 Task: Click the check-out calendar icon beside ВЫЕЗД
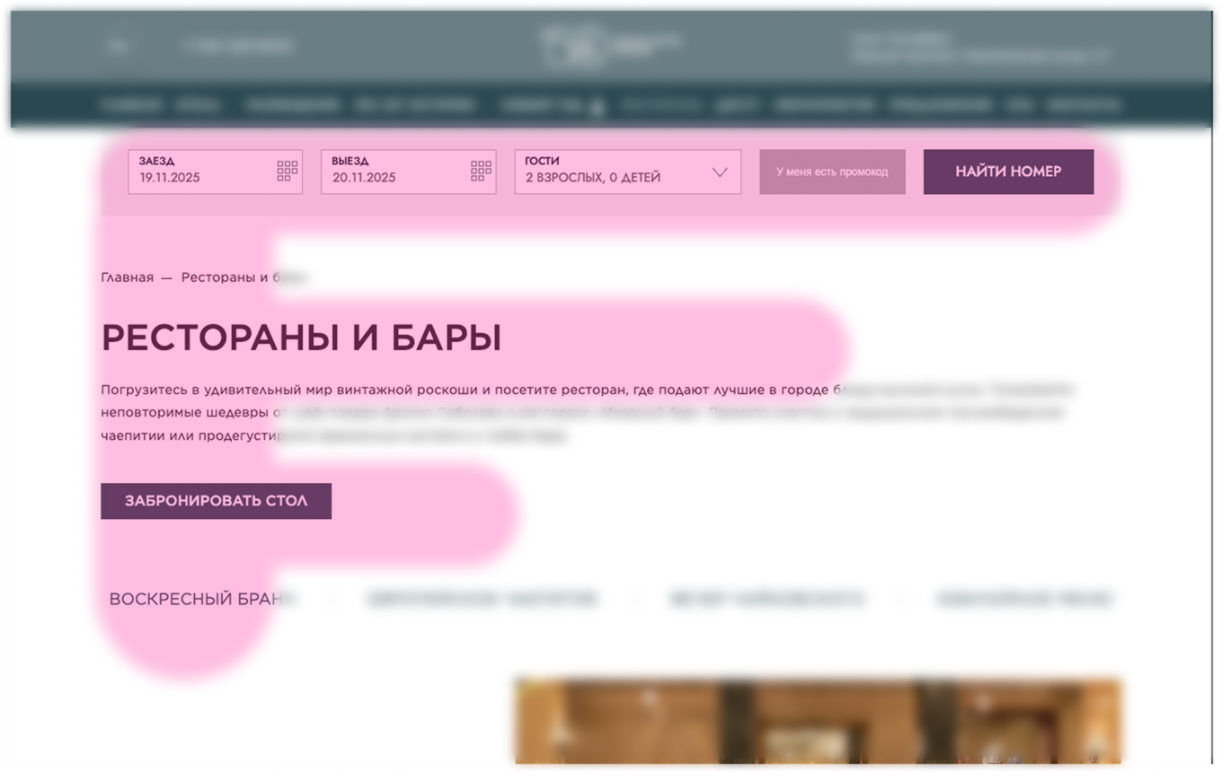click(480, 171)
